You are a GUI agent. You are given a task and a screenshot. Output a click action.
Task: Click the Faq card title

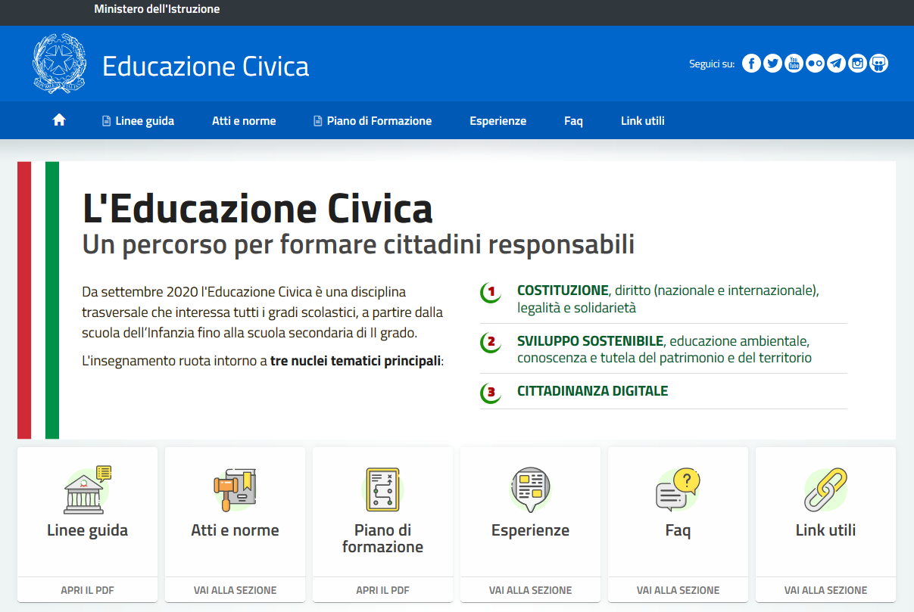point(678,531)
